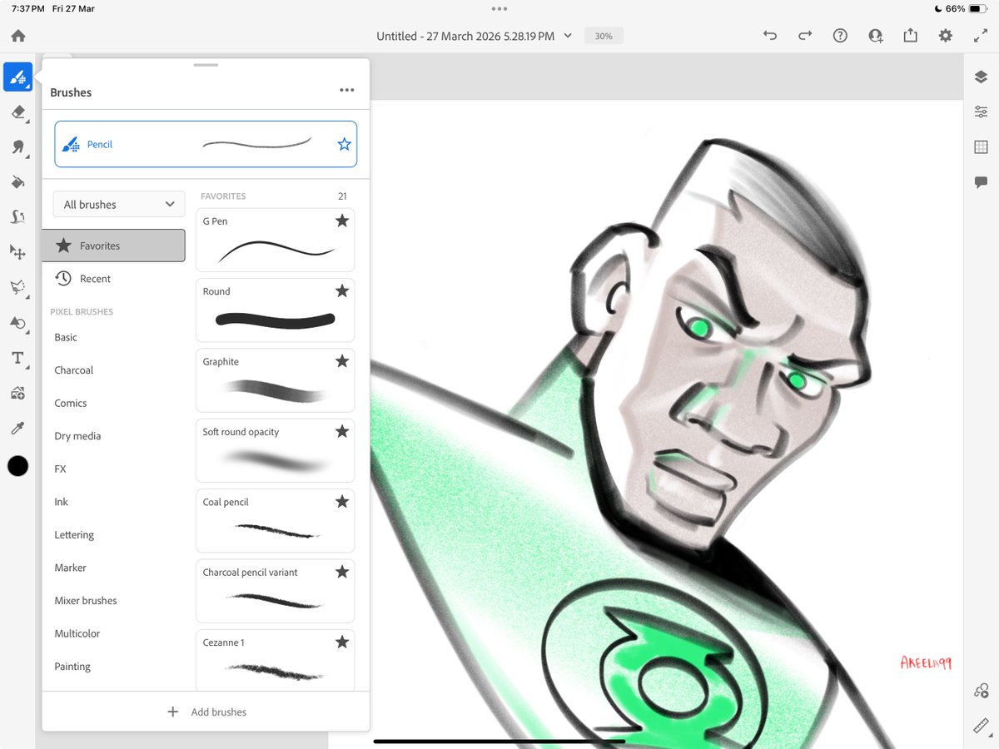This screenshot has height=749, width=999.
Task: Tap the battery indicator in status bar
Action: (x=977, y=8)
